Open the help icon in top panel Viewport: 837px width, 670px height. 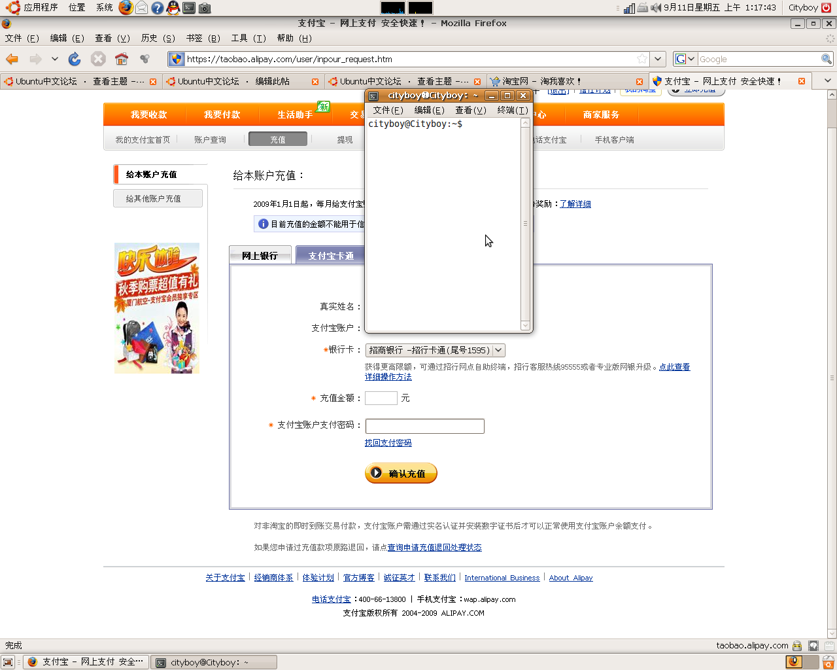pyautogui.click(x=157, y=8)
